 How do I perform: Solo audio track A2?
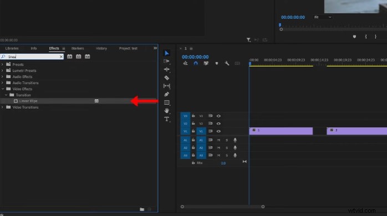pos(227,148)
